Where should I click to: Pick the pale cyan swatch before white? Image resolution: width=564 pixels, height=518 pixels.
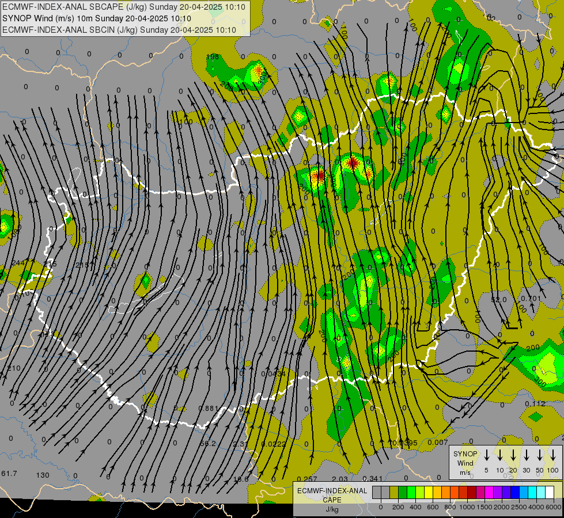click(x=542, y=492)
